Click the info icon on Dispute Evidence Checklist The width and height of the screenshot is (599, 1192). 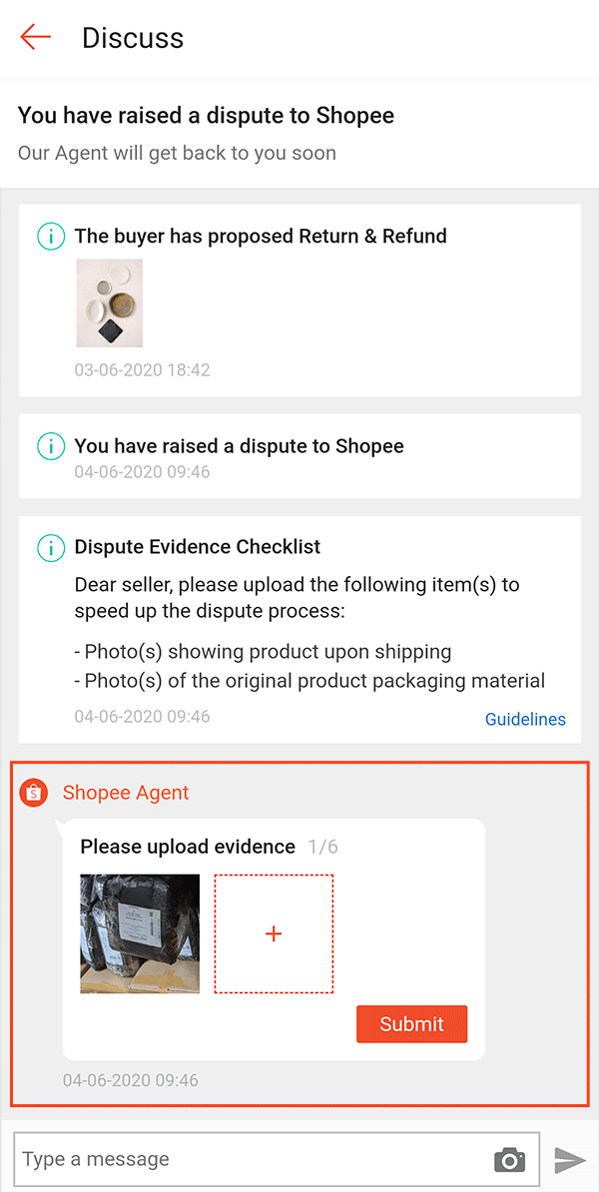tap(50, 548)
